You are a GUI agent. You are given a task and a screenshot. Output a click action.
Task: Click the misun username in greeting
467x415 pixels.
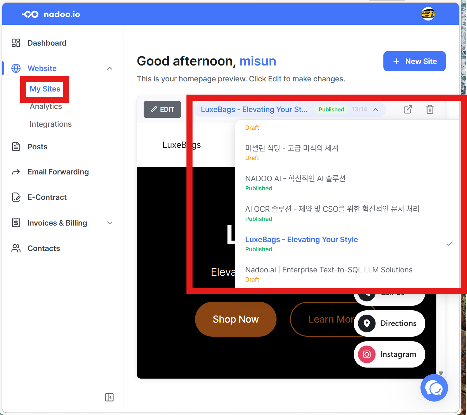pos(258,61)
